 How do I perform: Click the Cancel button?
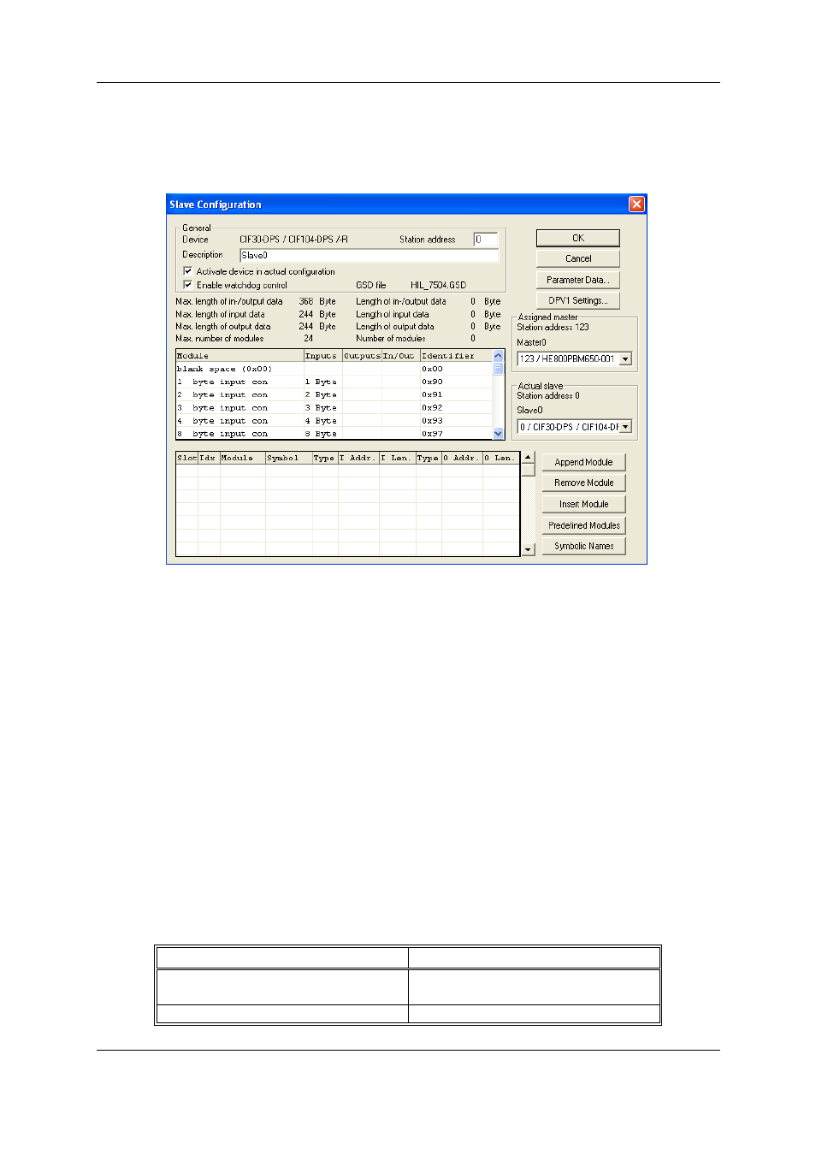(x=578, y=258)
